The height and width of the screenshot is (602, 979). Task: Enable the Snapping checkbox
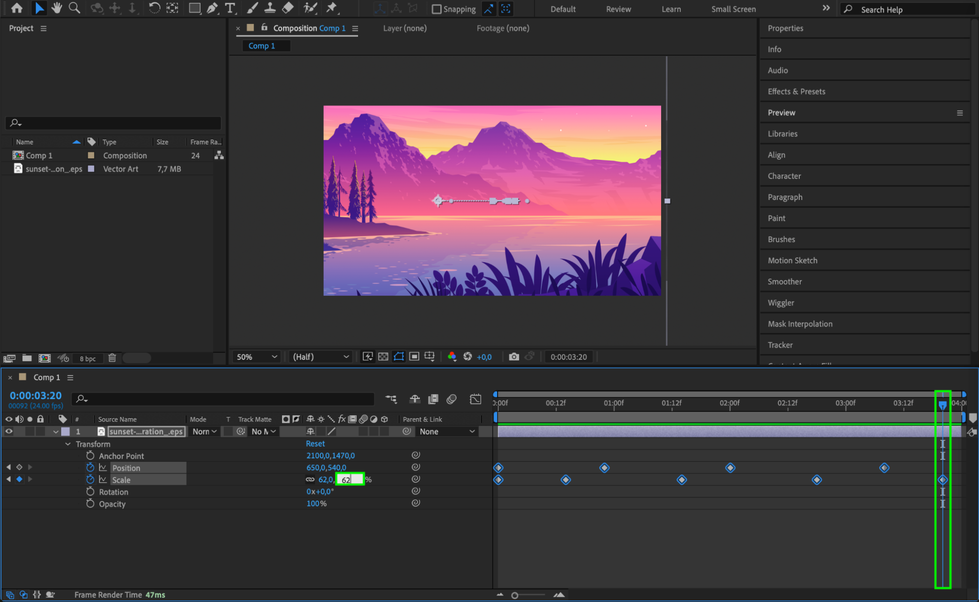point(436,9)
